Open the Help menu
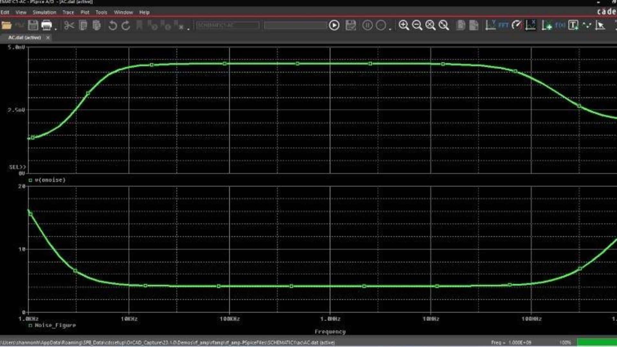Viewport: 617px width, 347px height. (144, 12)
